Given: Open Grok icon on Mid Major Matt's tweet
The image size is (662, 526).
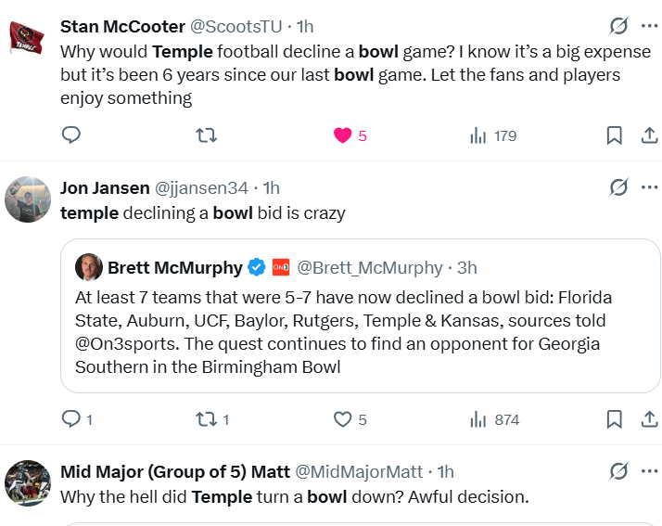Looking at the screenshot, I should pos(618,471).
